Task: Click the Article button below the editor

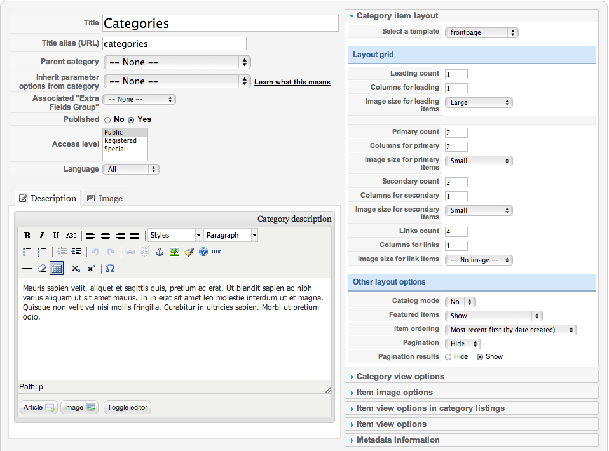Action: pyautogui.click(x=38, y=407)
